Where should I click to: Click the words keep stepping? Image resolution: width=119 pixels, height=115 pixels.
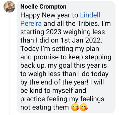[90, 57]
